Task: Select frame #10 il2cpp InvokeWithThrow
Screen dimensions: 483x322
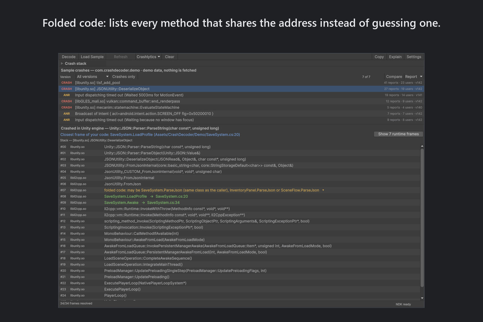Action: click(x=239, y=209)
